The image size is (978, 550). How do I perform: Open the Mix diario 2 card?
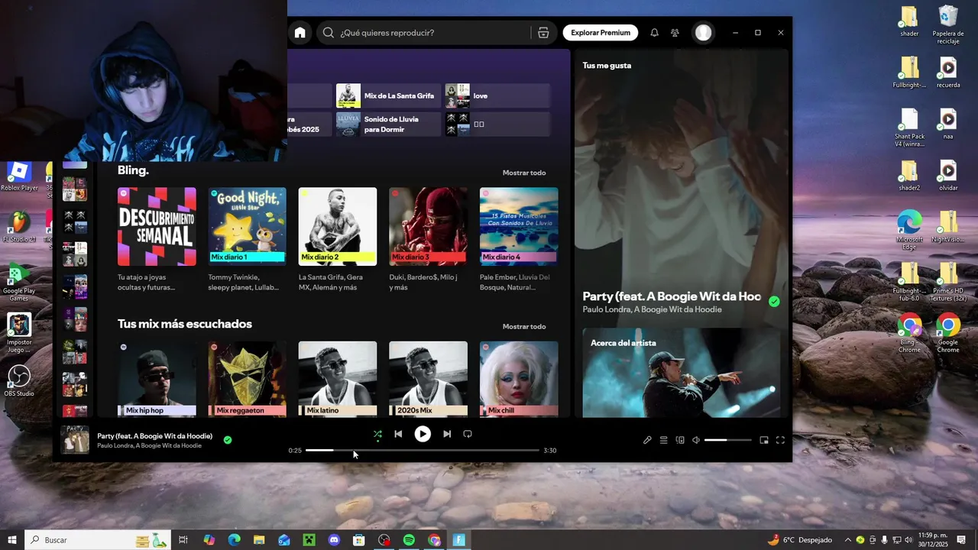coord(338,239)
